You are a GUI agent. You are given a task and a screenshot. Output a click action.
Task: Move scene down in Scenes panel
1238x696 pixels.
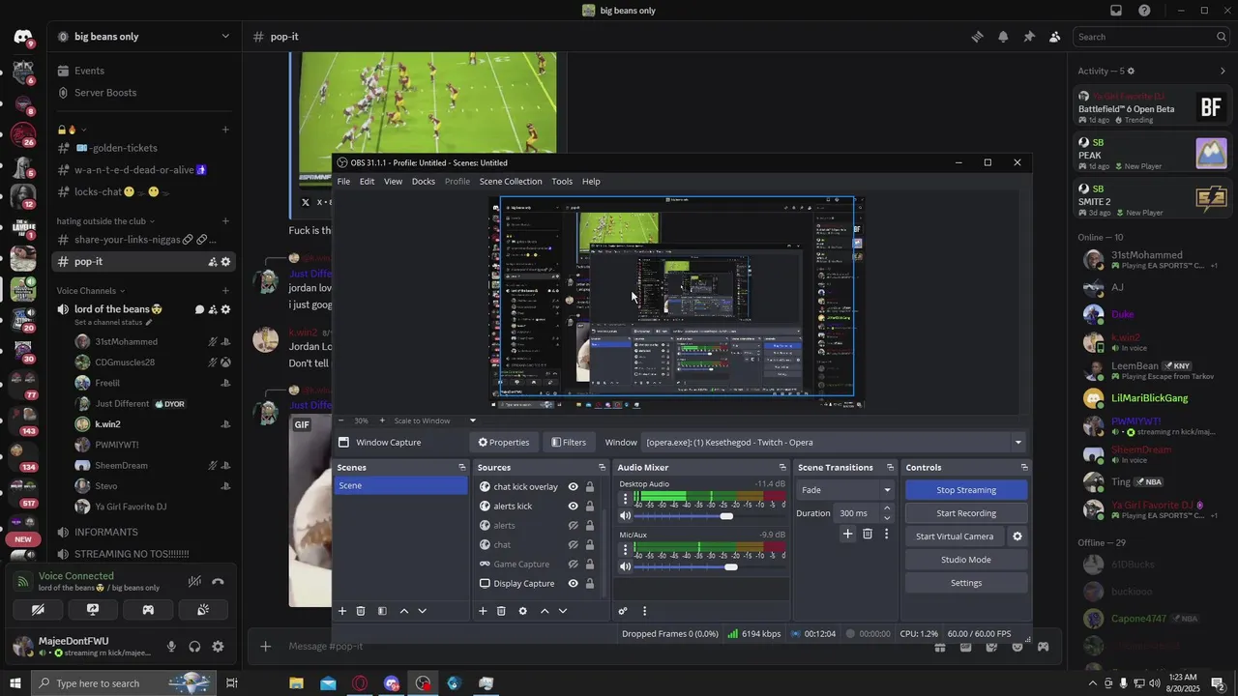coord(422,611)
